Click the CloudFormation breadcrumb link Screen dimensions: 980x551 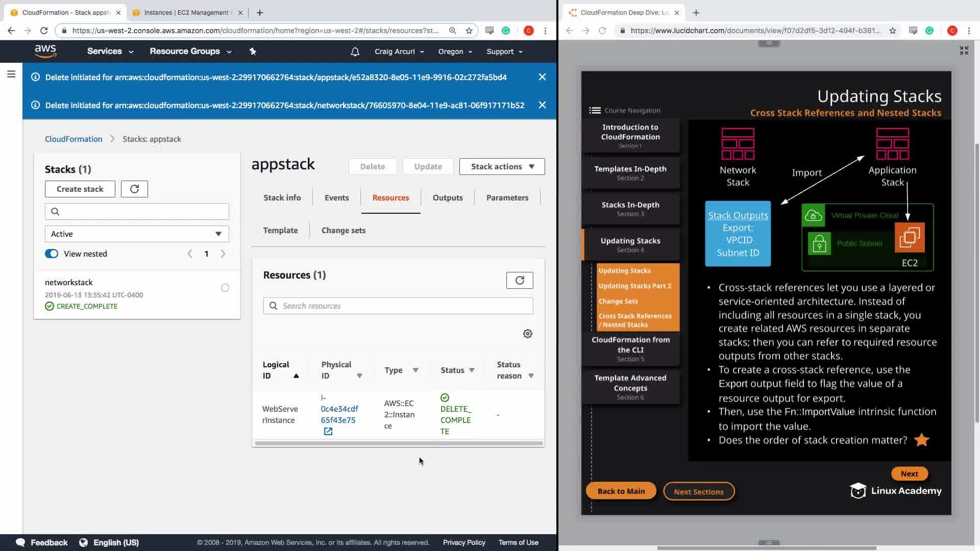click(73, 139)
